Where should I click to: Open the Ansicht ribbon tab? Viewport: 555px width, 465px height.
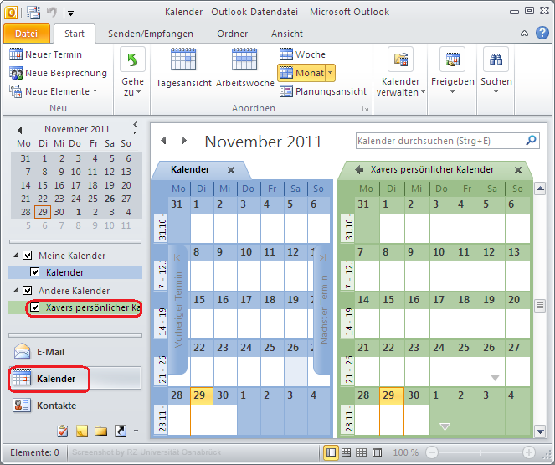point(286,34)
